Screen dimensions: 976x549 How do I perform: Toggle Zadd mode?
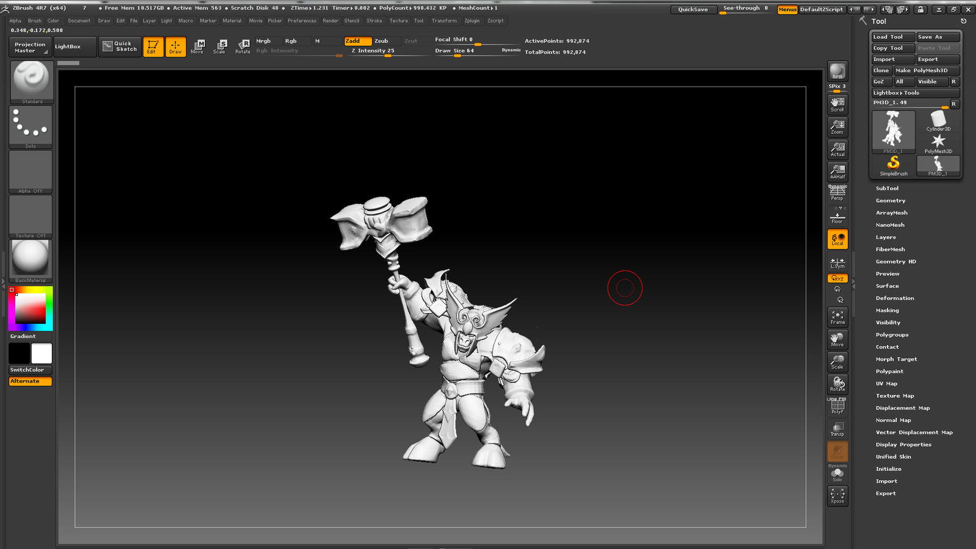tap(358, 41)
